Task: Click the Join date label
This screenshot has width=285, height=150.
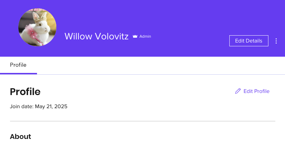Action: (x=22, y=106)
